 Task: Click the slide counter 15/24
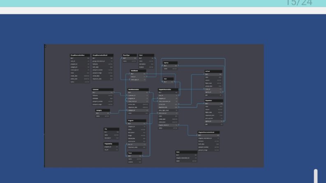(x=299, y=3)
